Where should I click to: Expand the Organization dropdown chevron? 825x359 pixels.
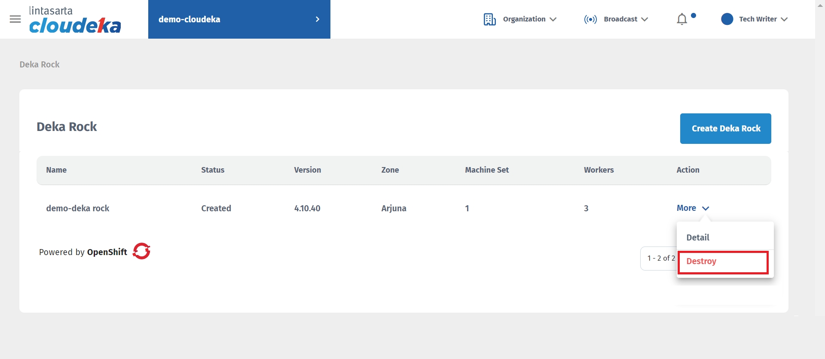[x=553, y=19]
